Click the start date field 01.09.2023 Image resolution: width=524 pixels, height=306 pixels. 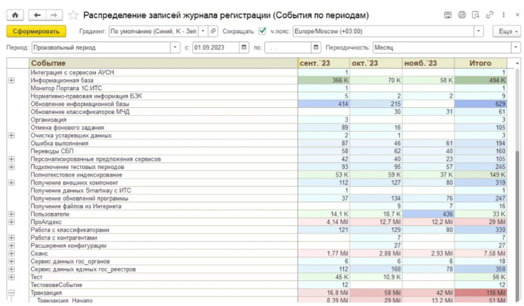216,47
